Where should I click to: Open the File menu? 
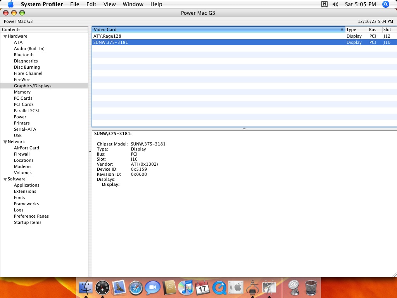pos(75,4)
